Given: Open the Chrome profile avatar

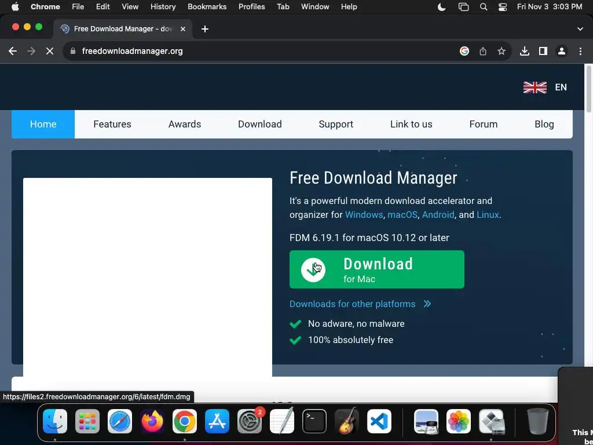Looking at the screenshot, I should [562, 51].
